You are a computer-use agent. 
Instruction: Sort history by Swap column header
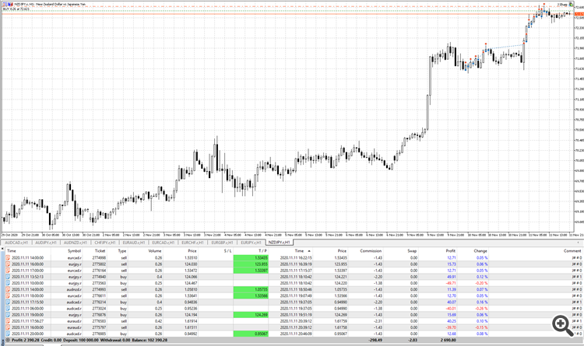coord(412,251)
